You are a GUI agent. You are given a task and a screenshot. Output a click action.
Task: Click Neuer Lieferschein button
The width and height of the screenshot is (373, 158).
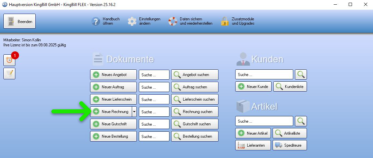[113, 99]
